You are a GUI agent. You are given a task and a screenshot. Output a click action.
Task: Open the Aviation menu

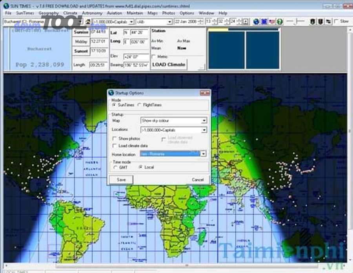(115, 13)
